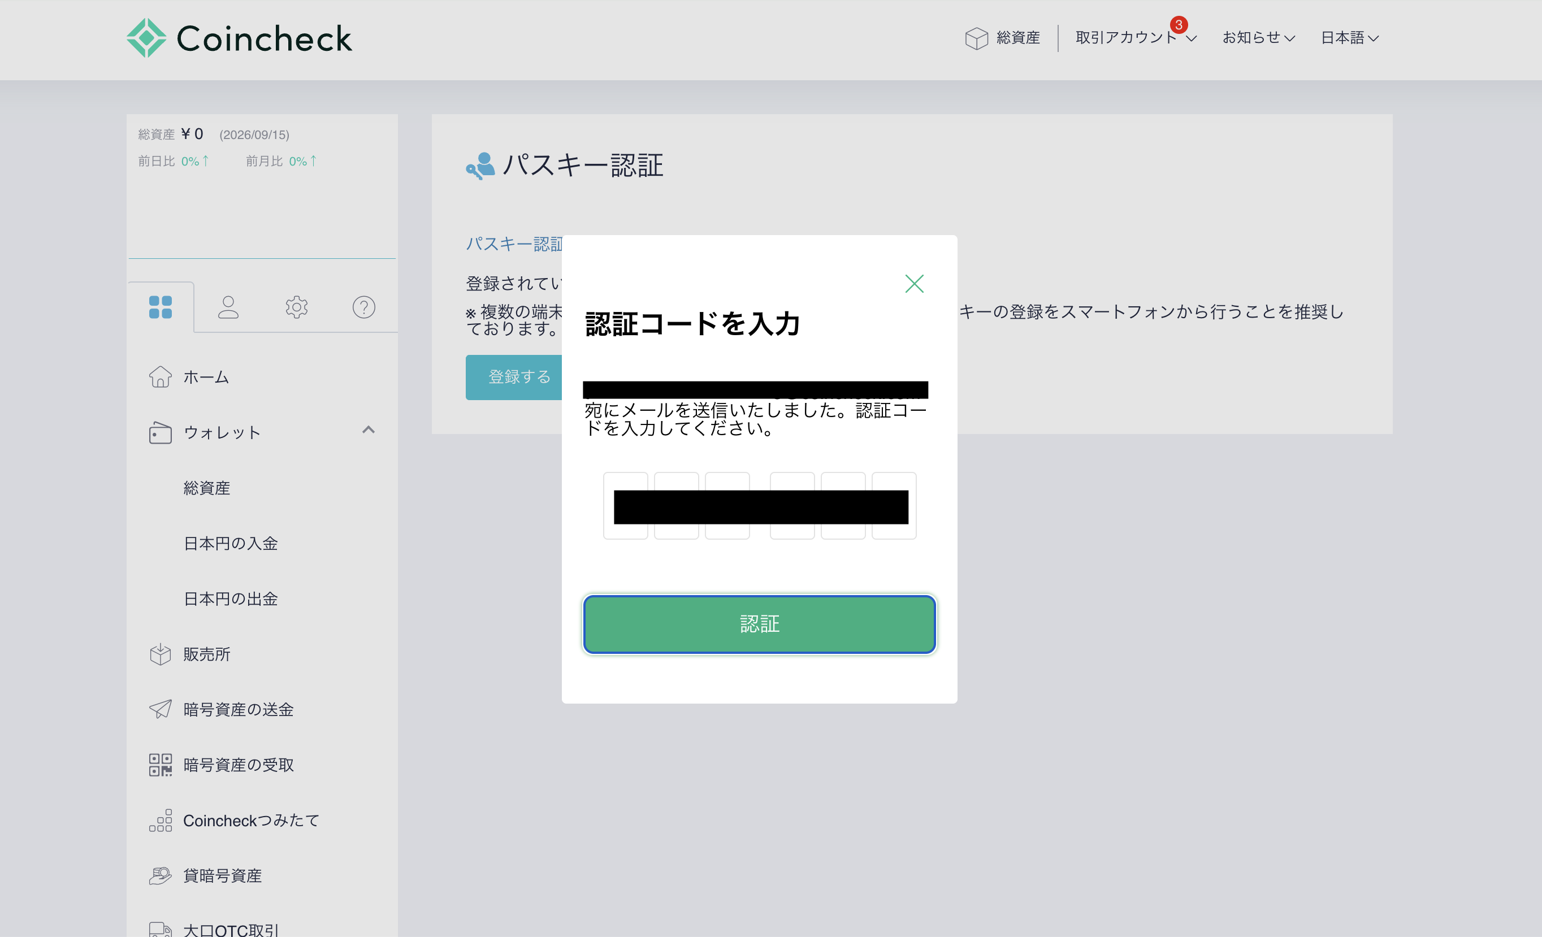Click the 前月比 0% value
This screenshot has width=1542, height=937.
[x=302, y=162]
